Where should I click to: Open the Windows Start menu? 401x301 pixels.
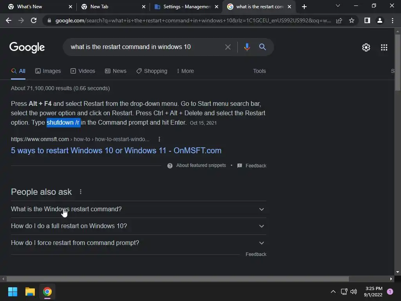[13, 292]
